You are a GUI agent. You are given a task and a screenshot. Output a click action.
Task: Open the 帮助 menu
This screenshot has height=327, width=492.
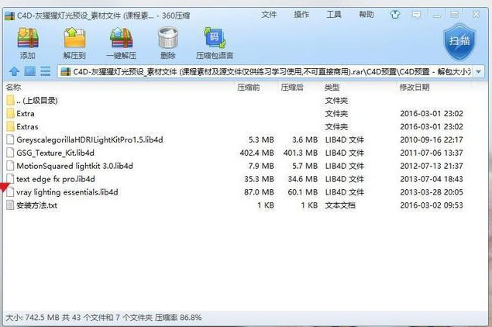(x=366, y=15)
